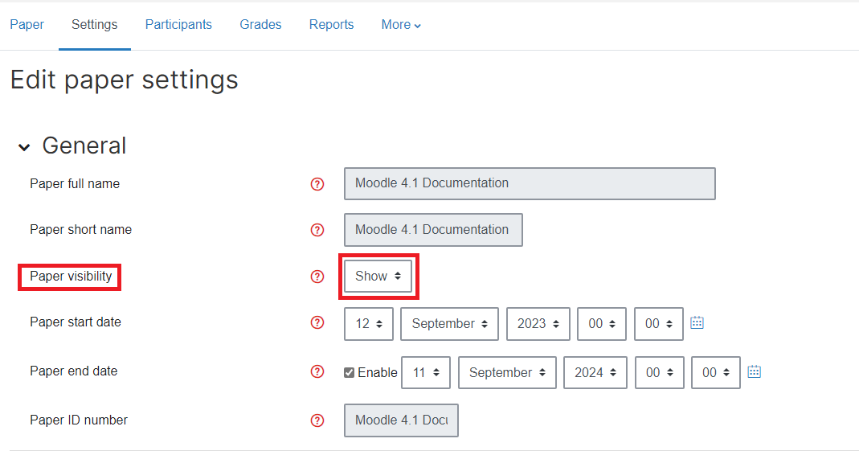Open end date hour dropdown
This screenshot has height=451, width=859.
[x=660, y=373]
